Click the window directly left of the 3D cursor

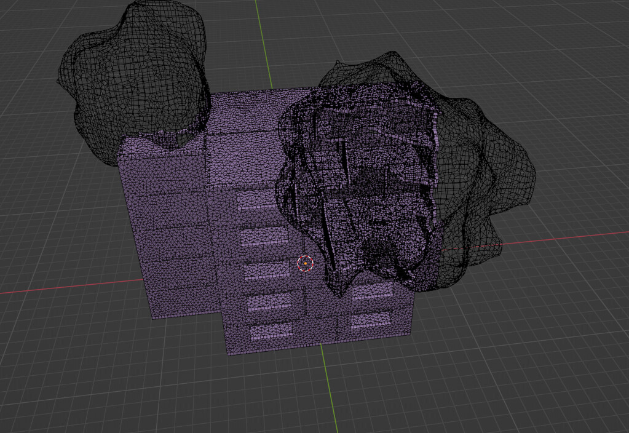coord(267,269)
